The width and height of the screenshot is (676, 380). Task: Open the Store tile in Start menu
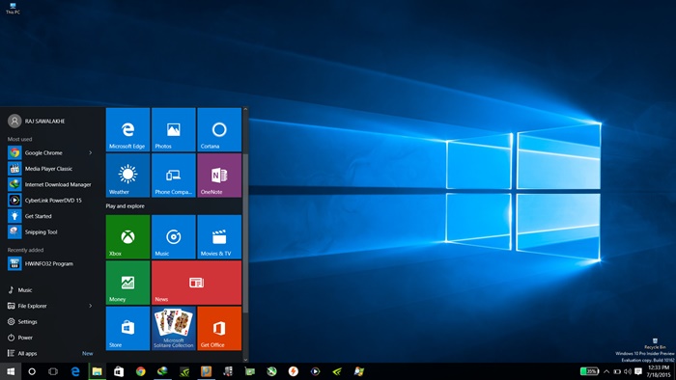click(x=127, y=328)
